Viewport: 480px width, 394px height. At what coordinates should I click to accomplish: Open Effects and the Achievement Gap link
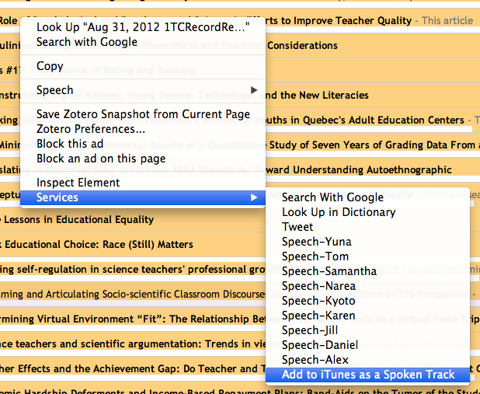coord(133,369)
